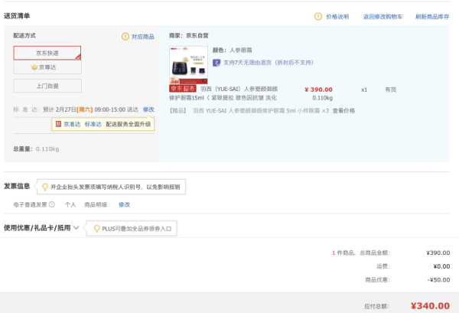Select 京尊达 delivery option
Image resolution: width=459 pixels, height=313 pixels.
point(47,67)
